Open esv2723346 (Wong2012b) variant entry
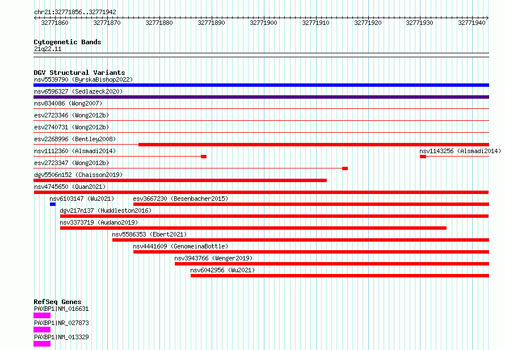The image size is (505, 350). [x=71, y=115]
